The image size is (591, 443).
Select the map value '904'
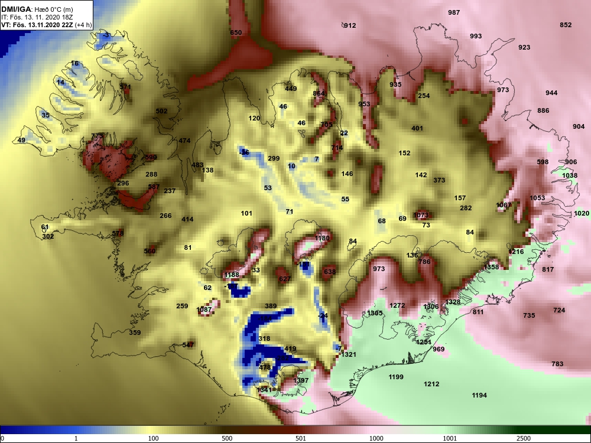pyautogui.click(x=579, y=126)
